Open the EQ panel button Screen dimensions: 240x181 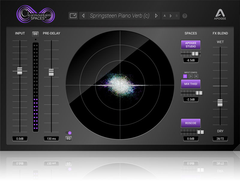(x=69, y=138)
